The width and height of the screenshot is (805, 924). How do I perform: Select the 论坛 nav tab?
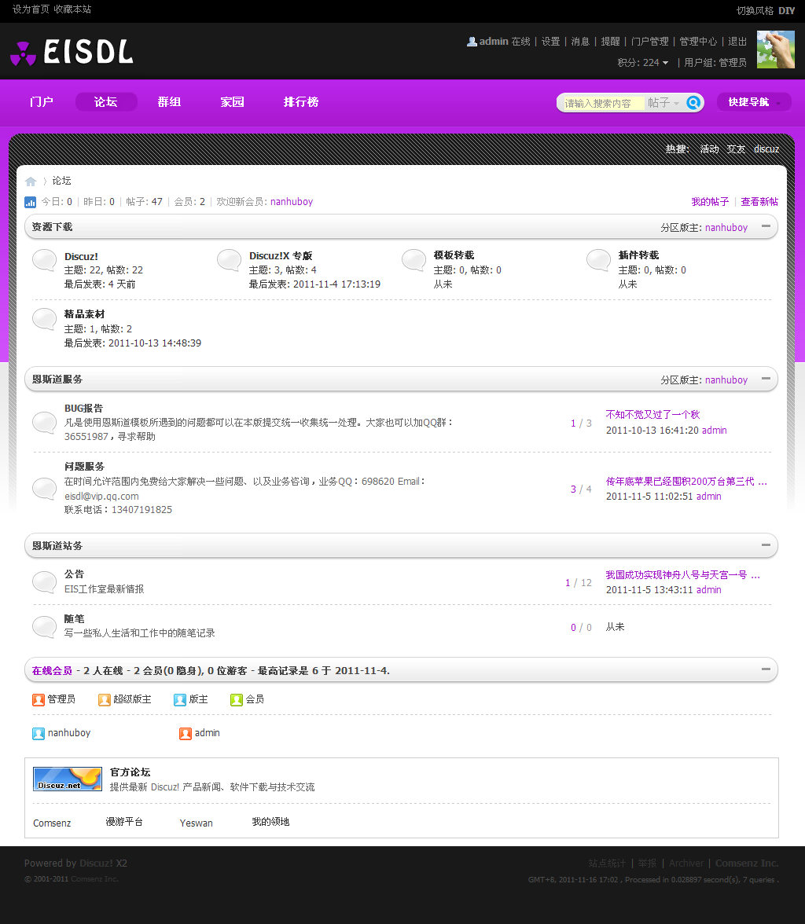point(106,102)
